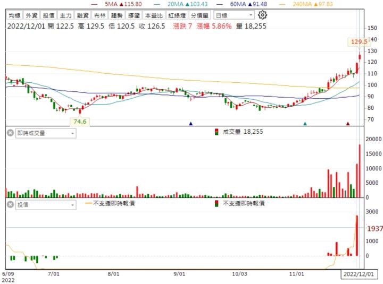Enable the 紅綠燈 indicator
Screen dimensions: 383x284
pyautogui.click(x=177, y=15)
